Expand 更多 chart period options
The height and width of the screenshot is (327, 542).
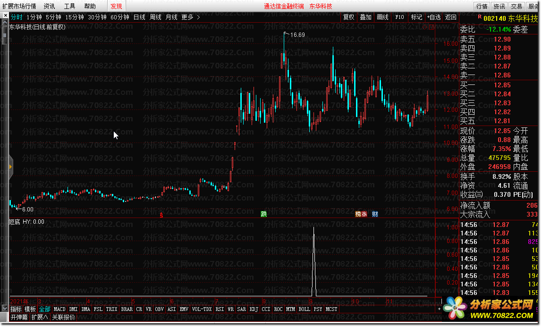[x=190, y=17]
